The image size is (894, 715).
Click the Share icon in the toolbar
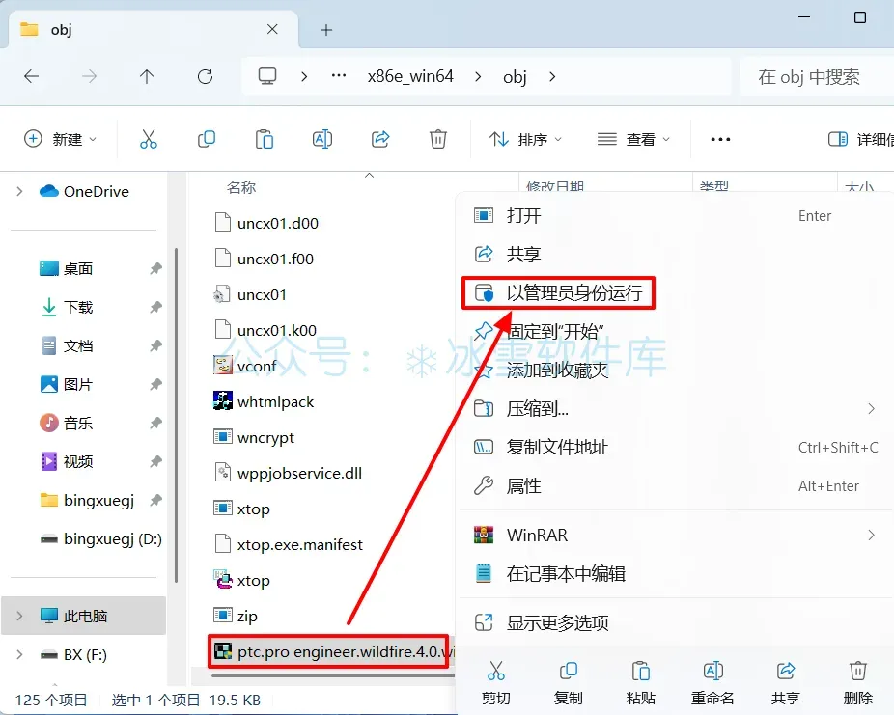(x=380, y=139)
